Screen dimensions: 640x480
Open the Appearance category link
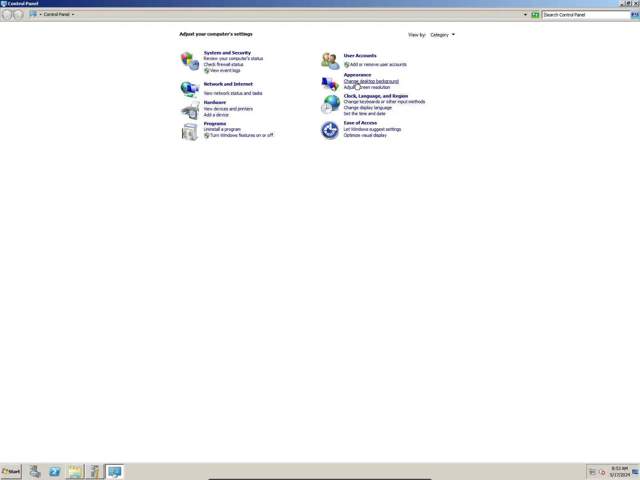coord(357,75)
